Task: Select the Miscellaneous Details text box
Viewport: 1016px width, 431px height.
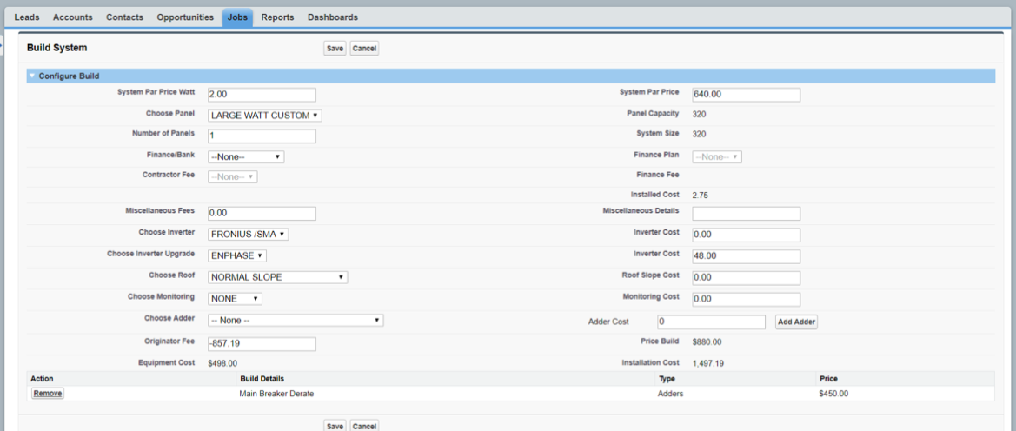Action: click(x=746, y=214)
